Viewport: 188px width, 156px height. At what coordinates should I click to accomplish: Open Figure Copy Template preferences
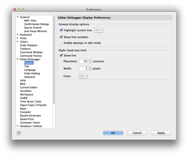[33, 105]
